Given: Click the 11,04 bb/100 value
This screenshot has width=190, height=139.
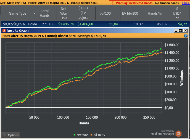Looking at the screenshot, I should 114,24.
